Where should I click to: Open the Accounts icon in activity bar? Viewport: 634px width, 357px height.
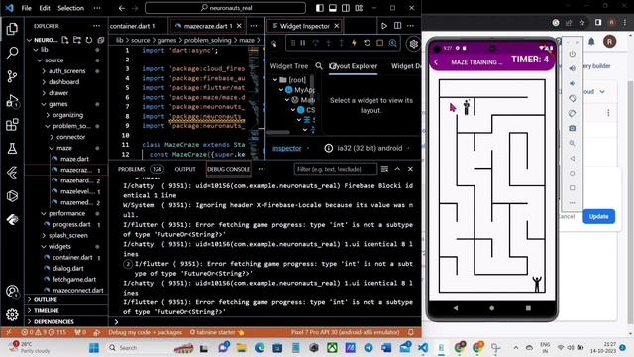[x=12, y=291]
